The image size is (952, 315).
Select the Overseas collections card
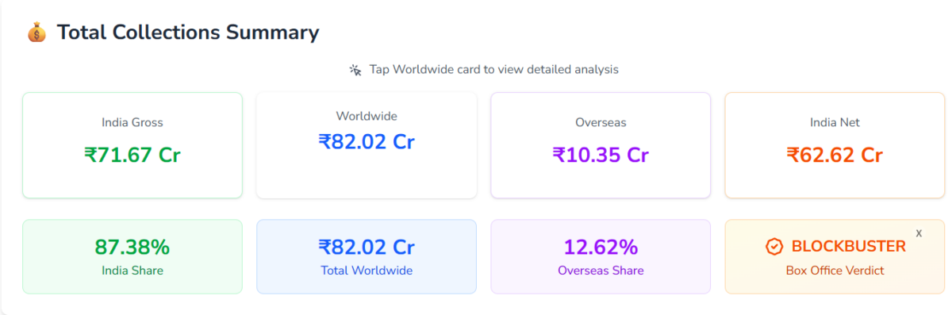pyautogui.click(x=601, y=145)
